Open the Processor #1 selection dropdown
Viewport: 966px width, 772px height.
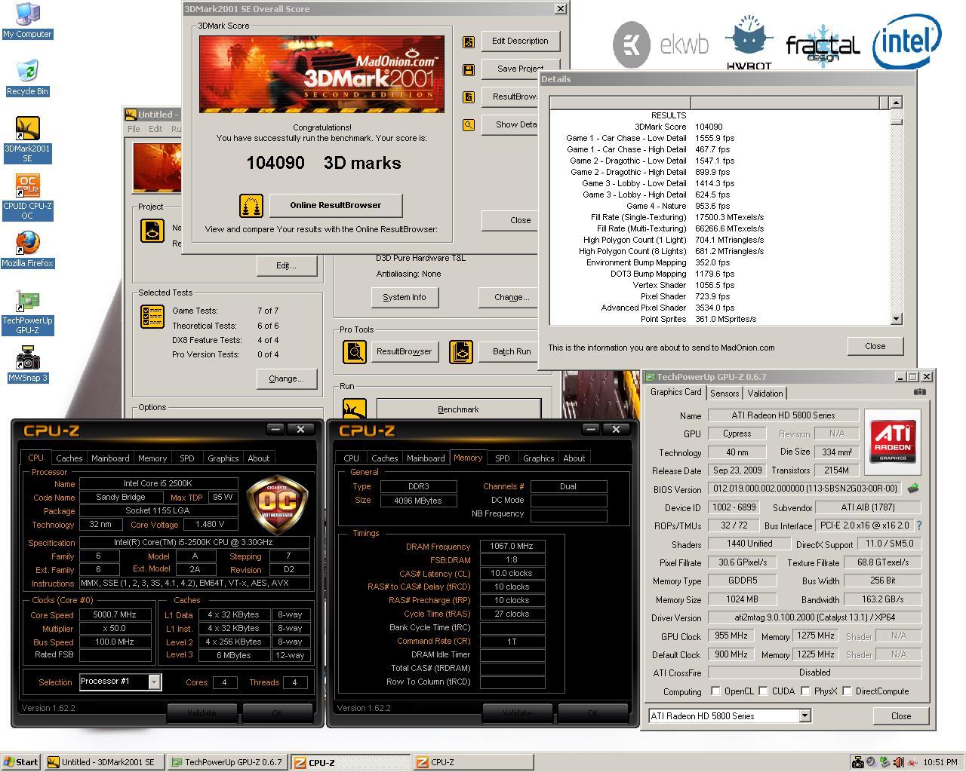[x=154, y=682]
